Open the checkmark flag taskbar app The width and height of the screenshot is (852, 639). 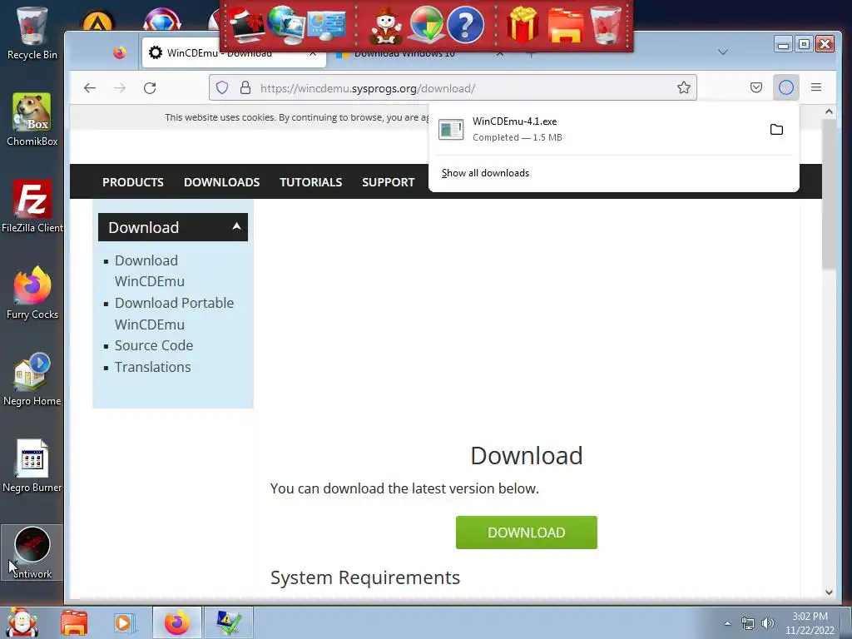(x=228, y=622)
